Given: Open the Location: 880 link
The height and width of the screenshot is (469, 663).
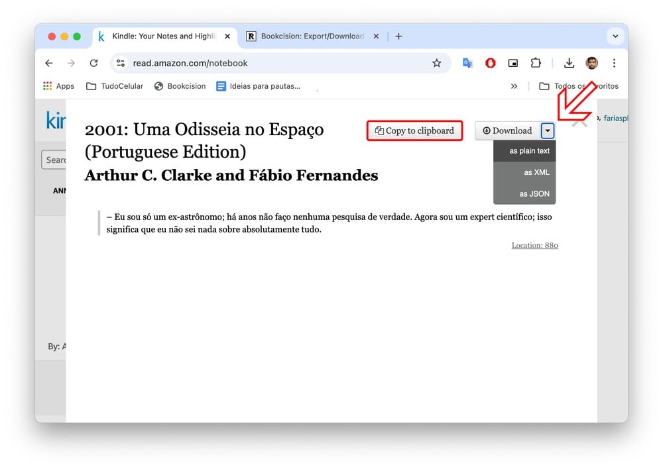Looking at the screenshot, I should [534, 245].
